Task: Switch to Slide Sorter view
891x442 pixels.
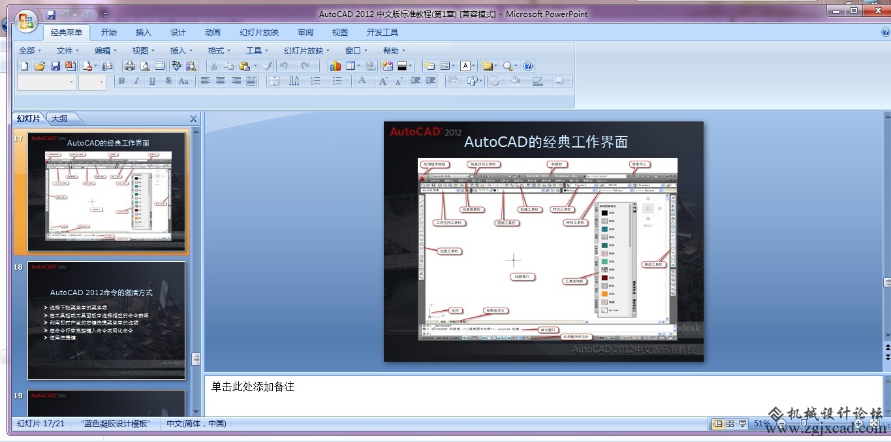Action: [x=730, y=424]
